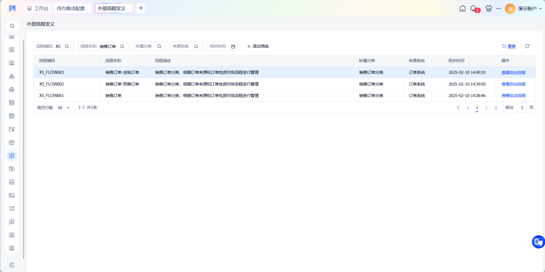Screen dimensions: 545x272
Task: Open the three-dot more menu in header
Action: (x=499, y=9)
